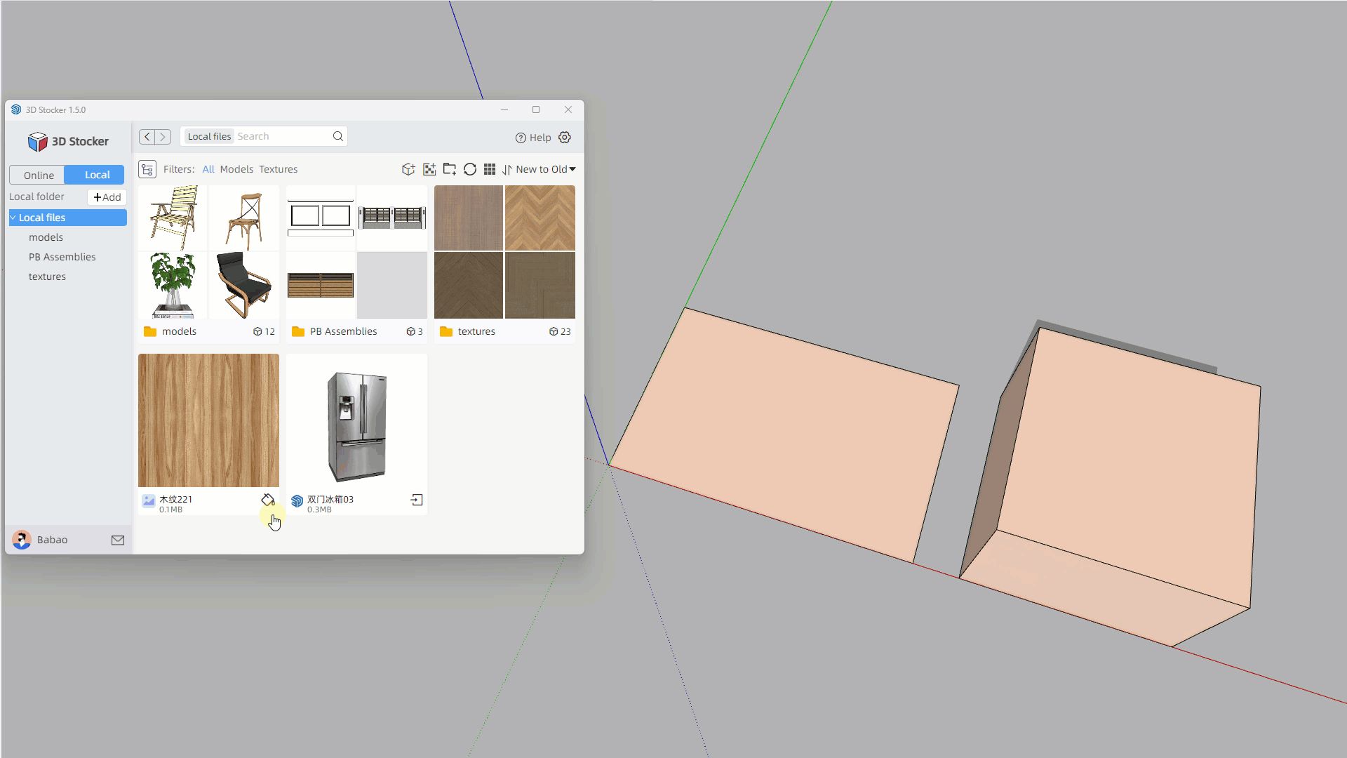Image resolution: width=1347 pixels, height=758 pixels.
Task: Click the add model icon
Action: pos(408,169)
